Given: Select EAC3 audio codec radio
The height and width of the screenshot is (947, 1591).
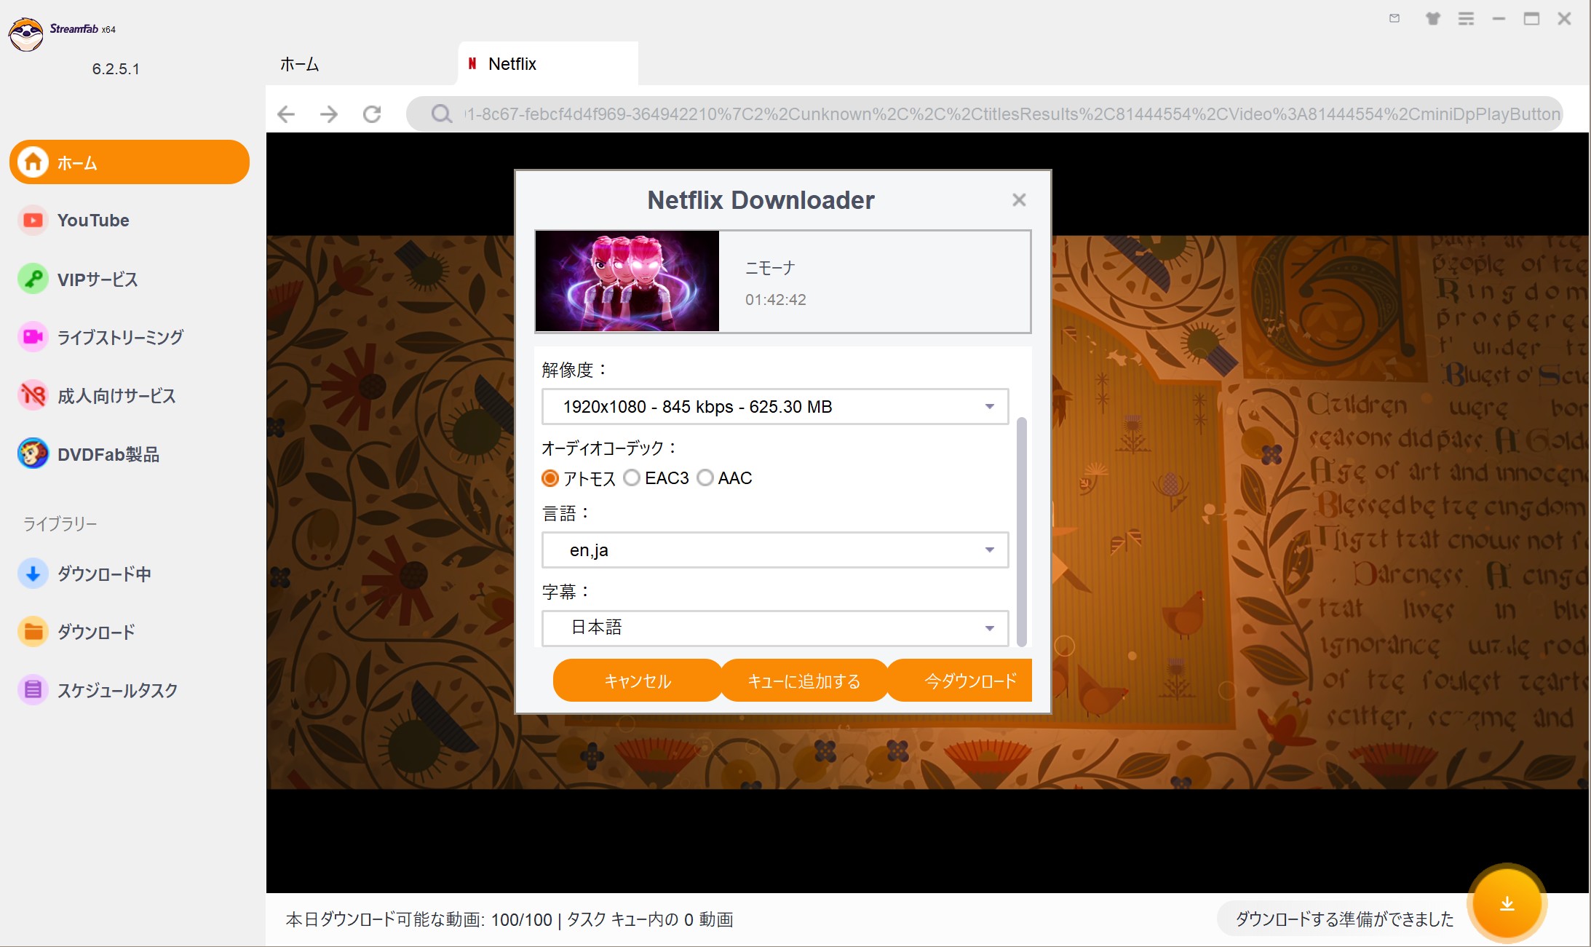Looking at the screenshot, I should [632, 478].
